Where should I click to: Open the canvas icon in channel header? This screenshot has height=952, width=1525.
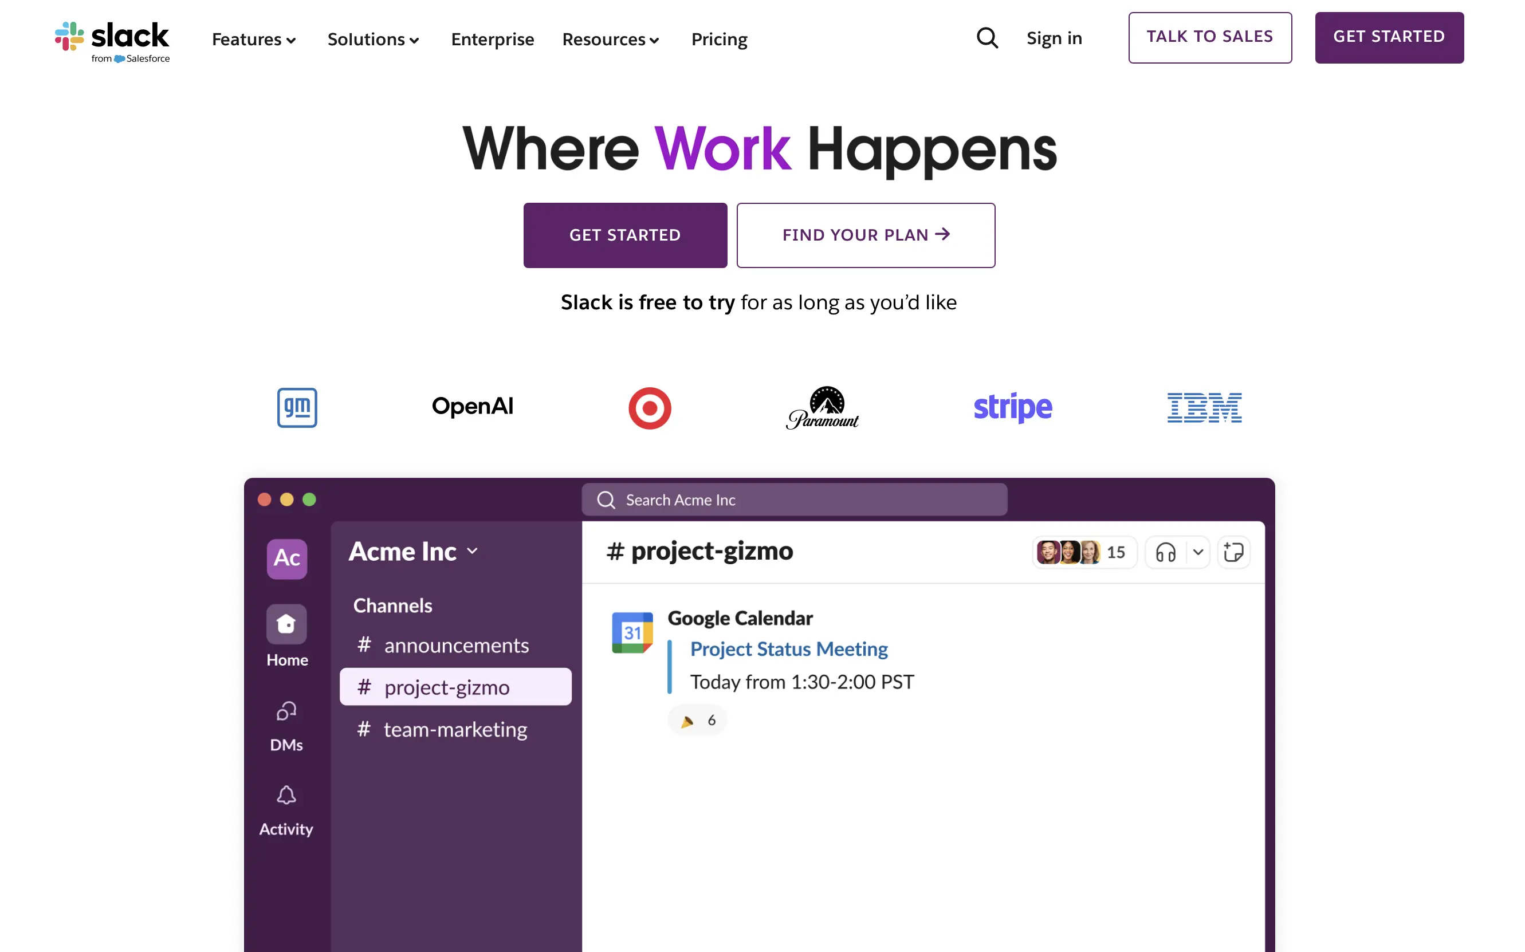tap(1234, 552)
